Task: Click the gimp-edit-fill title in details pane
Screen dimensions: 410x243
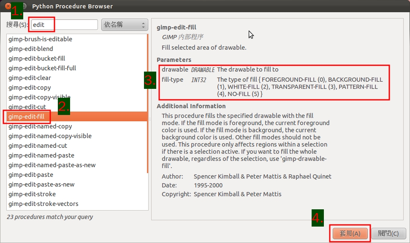Action: pos(176,27)
